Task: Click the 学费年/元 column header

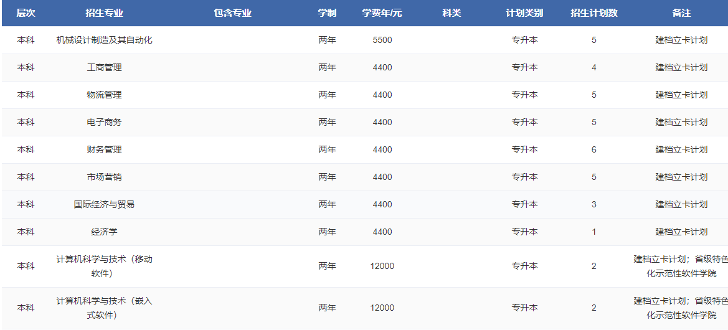Action: (x=382, y=13)
